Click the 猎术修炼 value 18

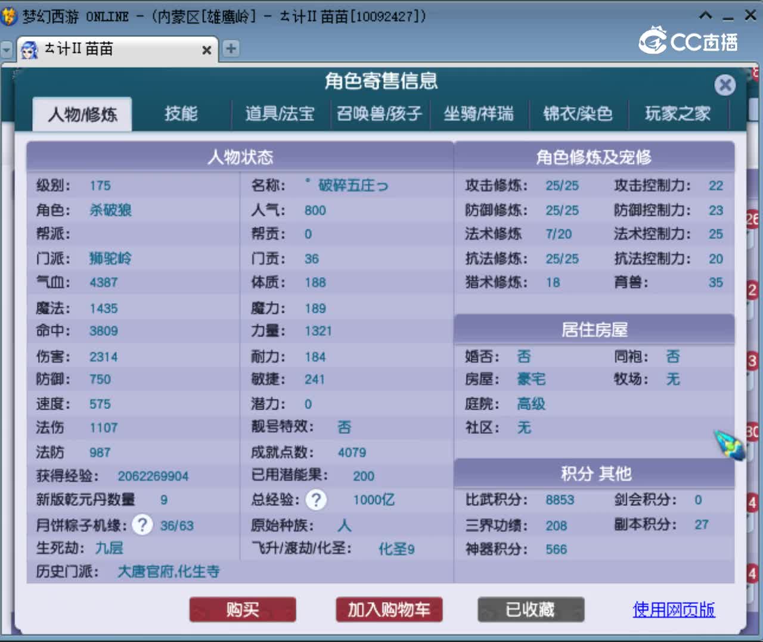click(553, 282)
